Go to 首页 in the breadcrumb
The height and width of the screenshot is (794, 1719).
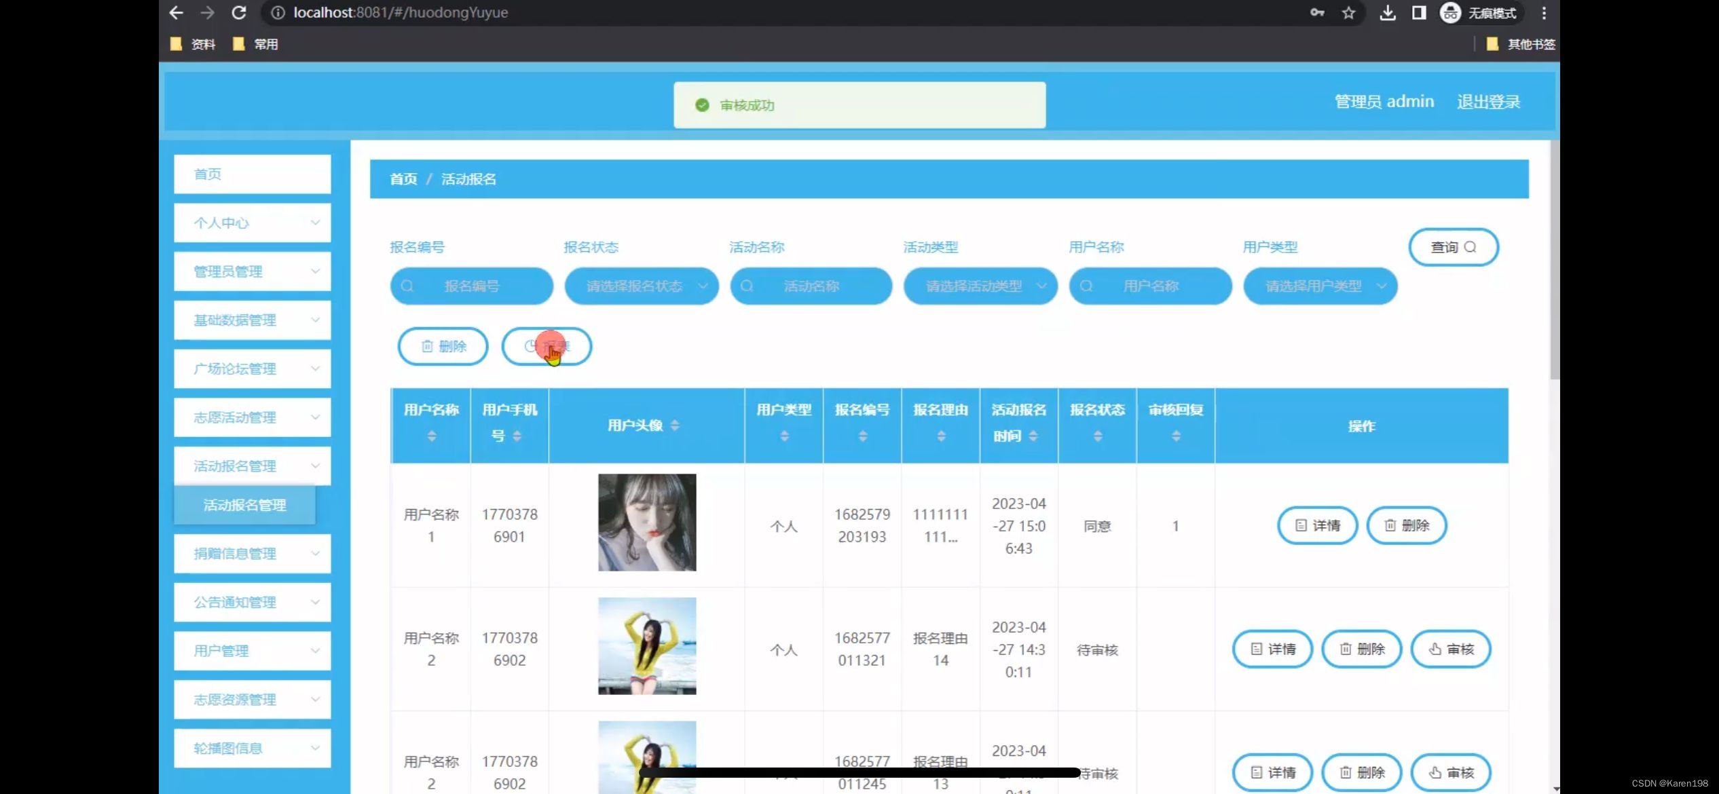[x=403, y=179]
